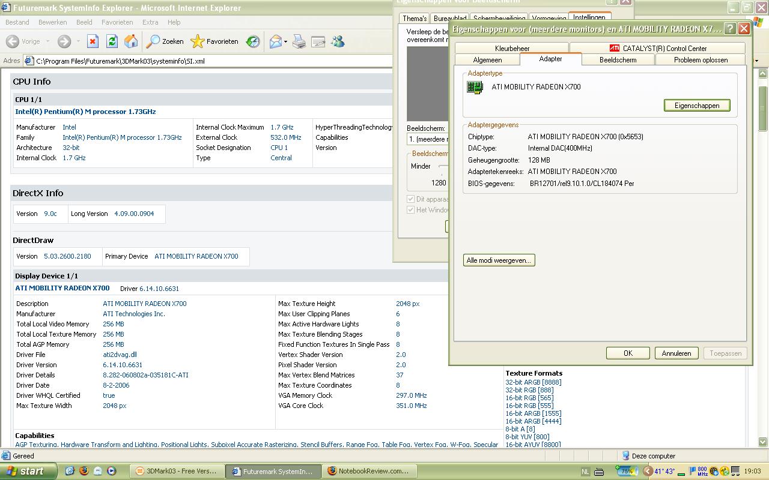Switch to the CATALYST(R) Control Center tab
The height and width of the screenshot is (480, 769).
click(x=657, y=48)
